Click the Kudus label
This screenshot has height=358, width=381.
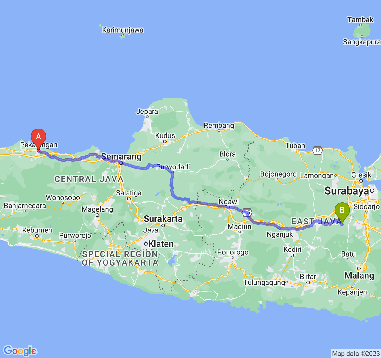tap(165, 136)
